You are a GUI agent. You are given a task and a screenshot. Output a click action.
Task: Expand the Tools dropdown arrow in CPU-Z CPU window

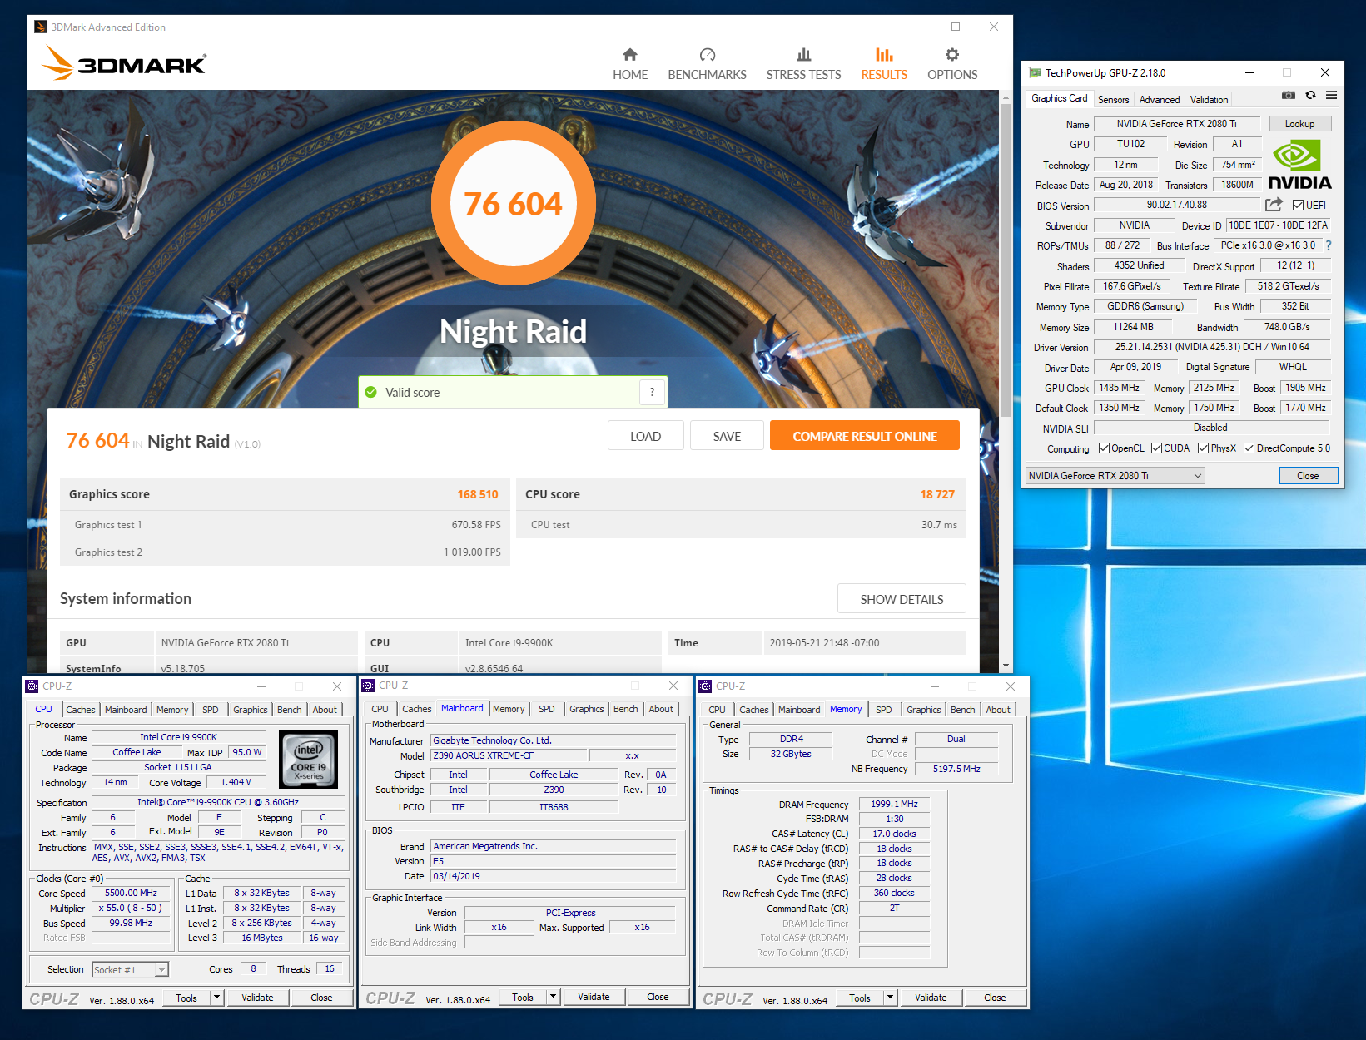click(x=217, y=997)
